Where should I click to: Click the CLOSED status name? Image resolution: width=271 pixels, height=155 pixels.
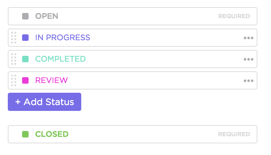[52, 134]
